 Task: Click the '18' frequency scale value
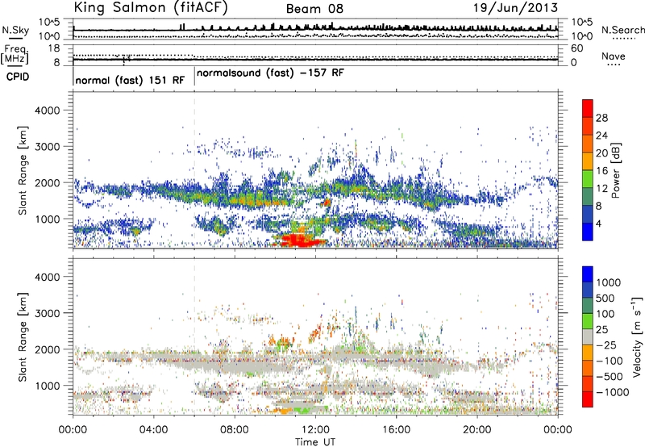(x=54, y=48)
